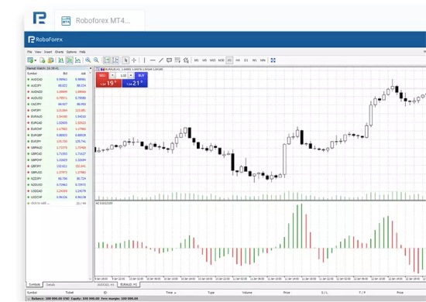This screenshot has width=426, height=302.
Task: Click the blue BUY button
Action: coord(141,76)
